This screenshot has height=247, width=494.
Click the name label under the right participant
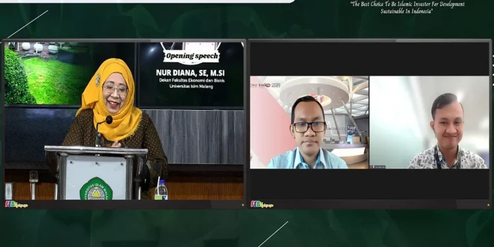click(378, 167)
